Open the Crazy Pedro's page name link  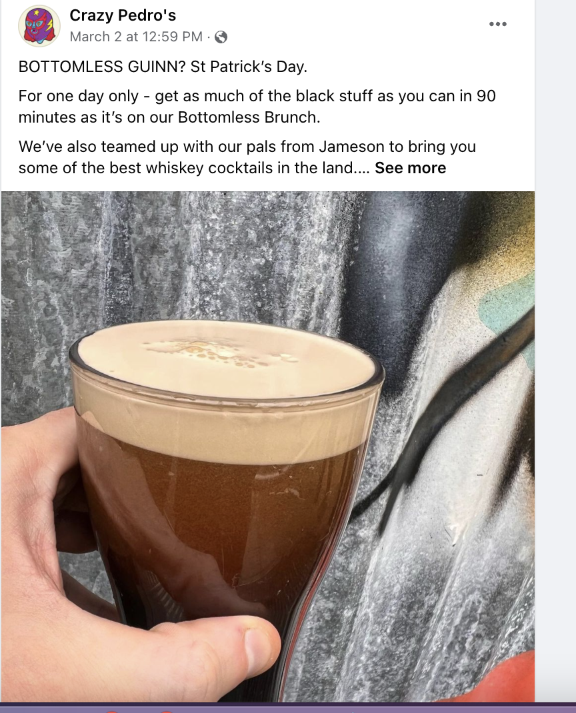[123, 15]
